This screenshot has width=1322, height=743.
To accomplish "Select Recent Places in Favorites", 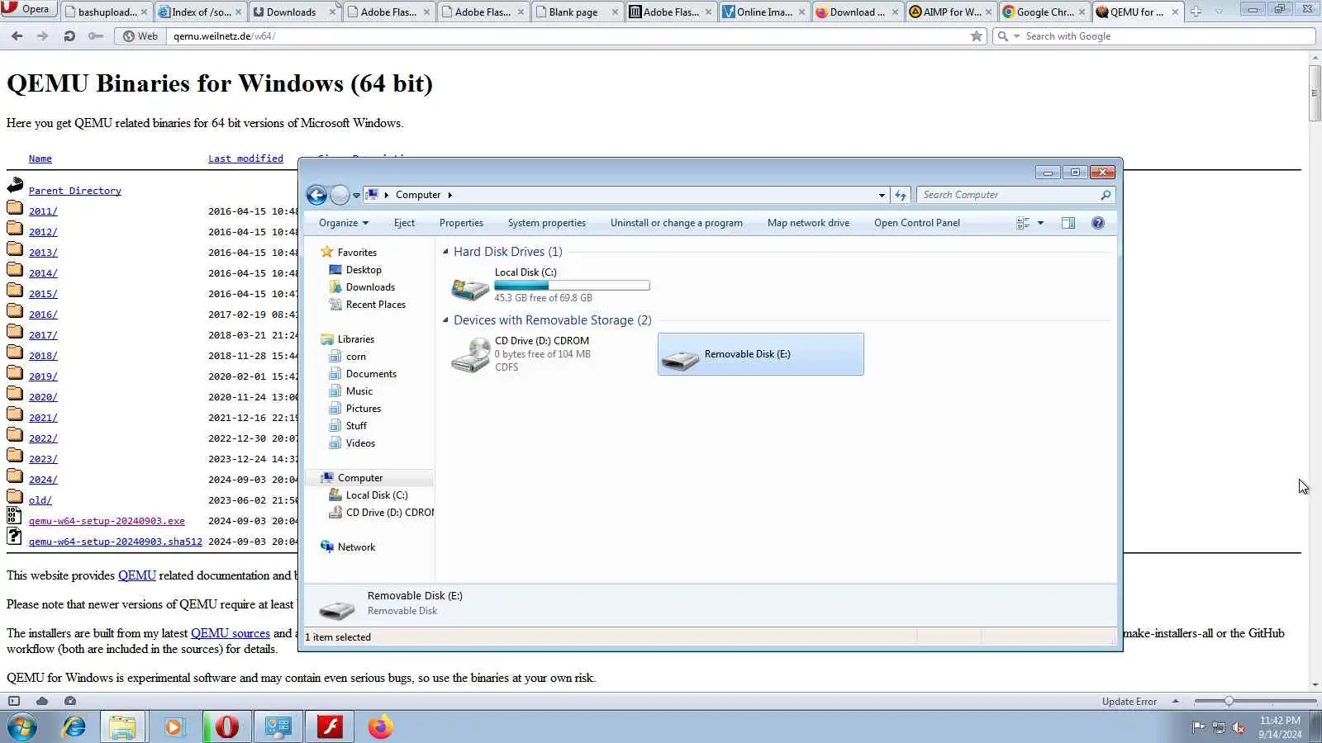I will (376, 305).
